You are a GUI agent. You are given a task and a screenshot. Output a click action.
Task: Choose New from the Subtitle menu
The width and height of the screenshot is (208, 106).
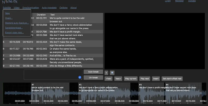tap(8, 13)
